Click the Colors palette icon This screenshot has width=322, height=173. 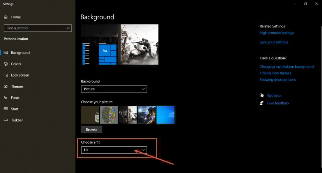pyautogui.click(x=6, y=64)
